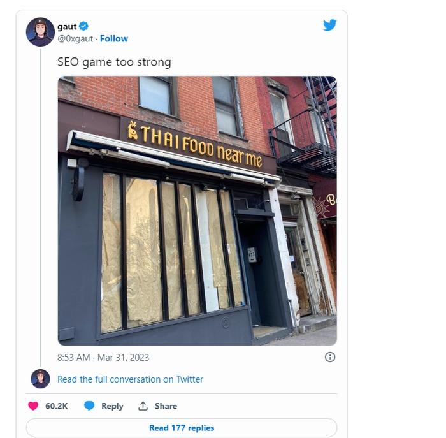Click the share upload arrow icon
Screen dimensions: 446x438
(143, 406)
